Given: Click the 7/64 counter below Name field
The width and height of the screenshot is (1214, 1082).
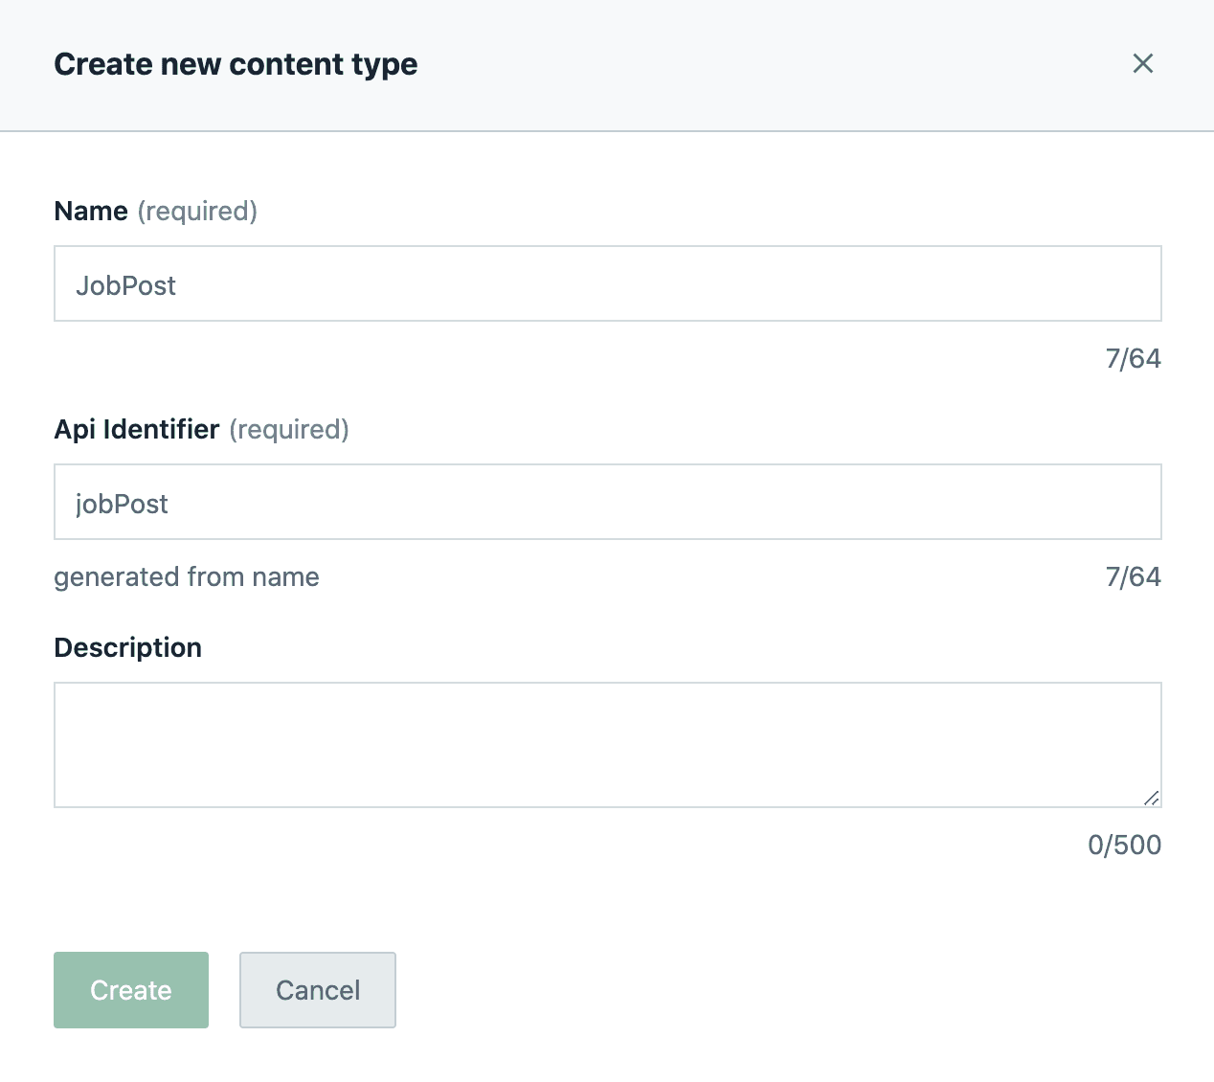Looking at the screenshot, I should click(x=1133, y=358).
